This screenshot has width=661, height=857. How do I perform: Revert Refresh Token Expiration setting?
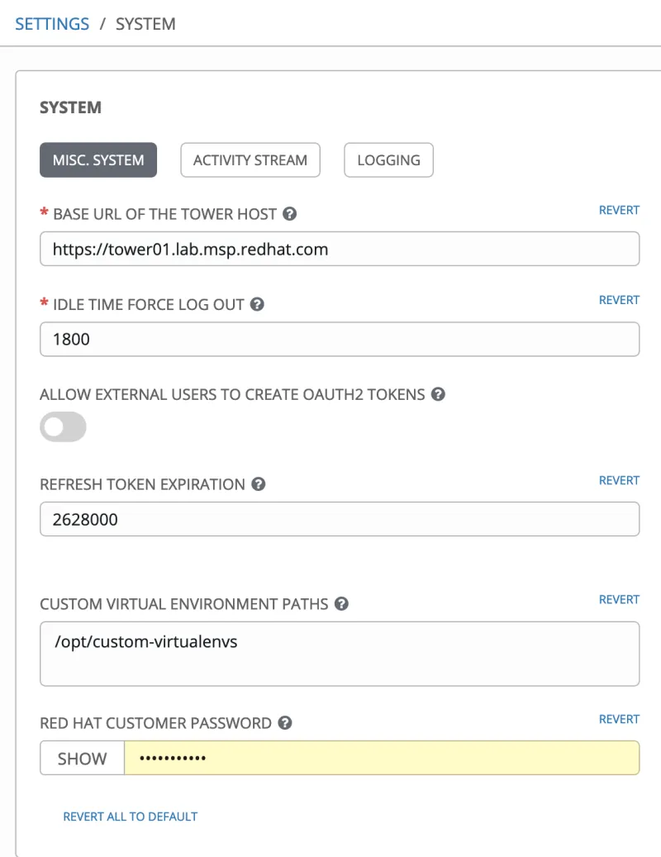[619, 480]
